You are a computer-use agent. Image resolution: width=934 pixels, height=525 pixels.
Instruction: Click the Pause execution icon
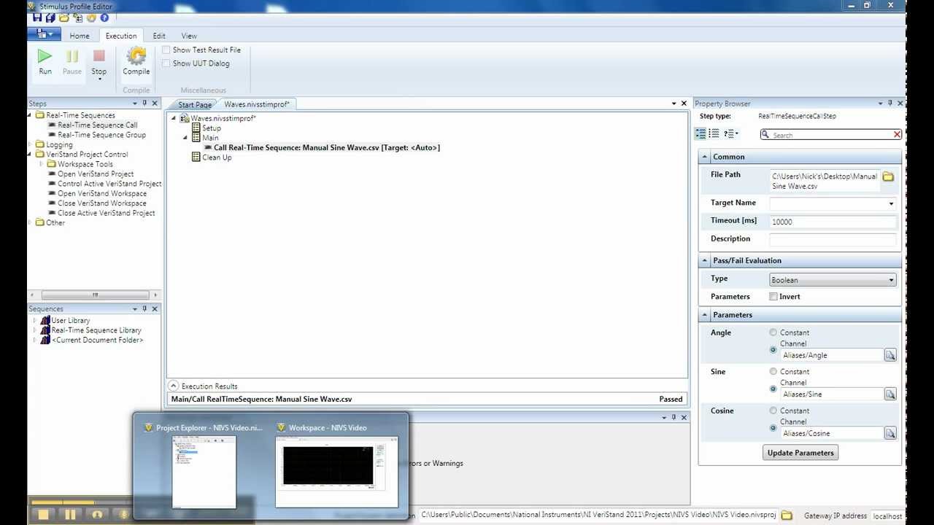click(72, 61)
